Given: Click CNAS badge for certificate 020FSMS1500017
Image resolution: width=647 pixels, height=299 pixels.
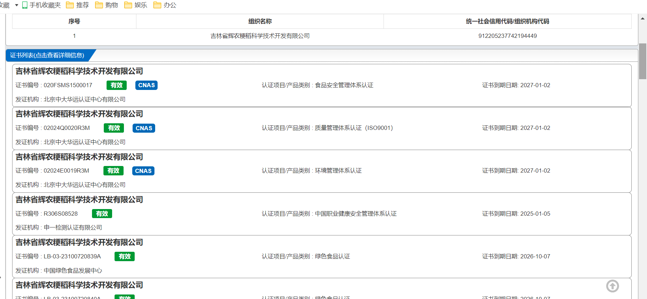Looking at the screenshot, I should (146, 85).
